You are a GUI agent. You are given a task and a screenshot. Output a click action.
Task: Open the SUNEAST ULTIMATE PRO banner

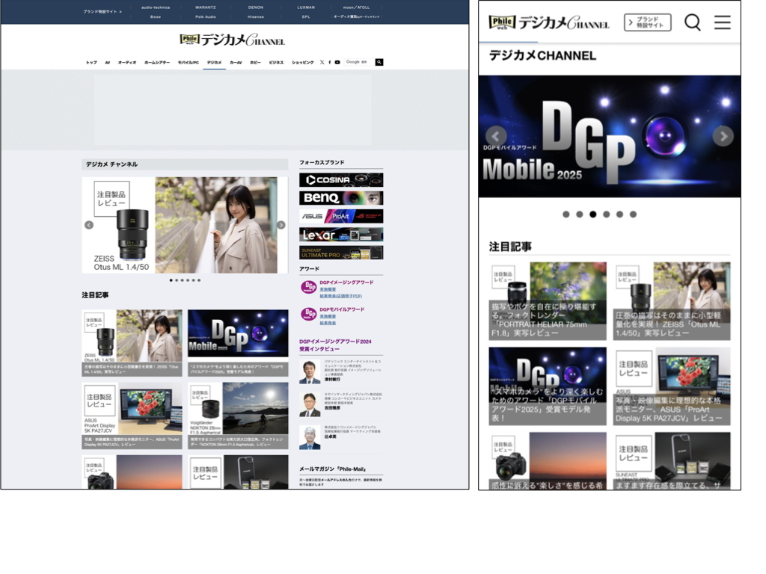point(341,253)
